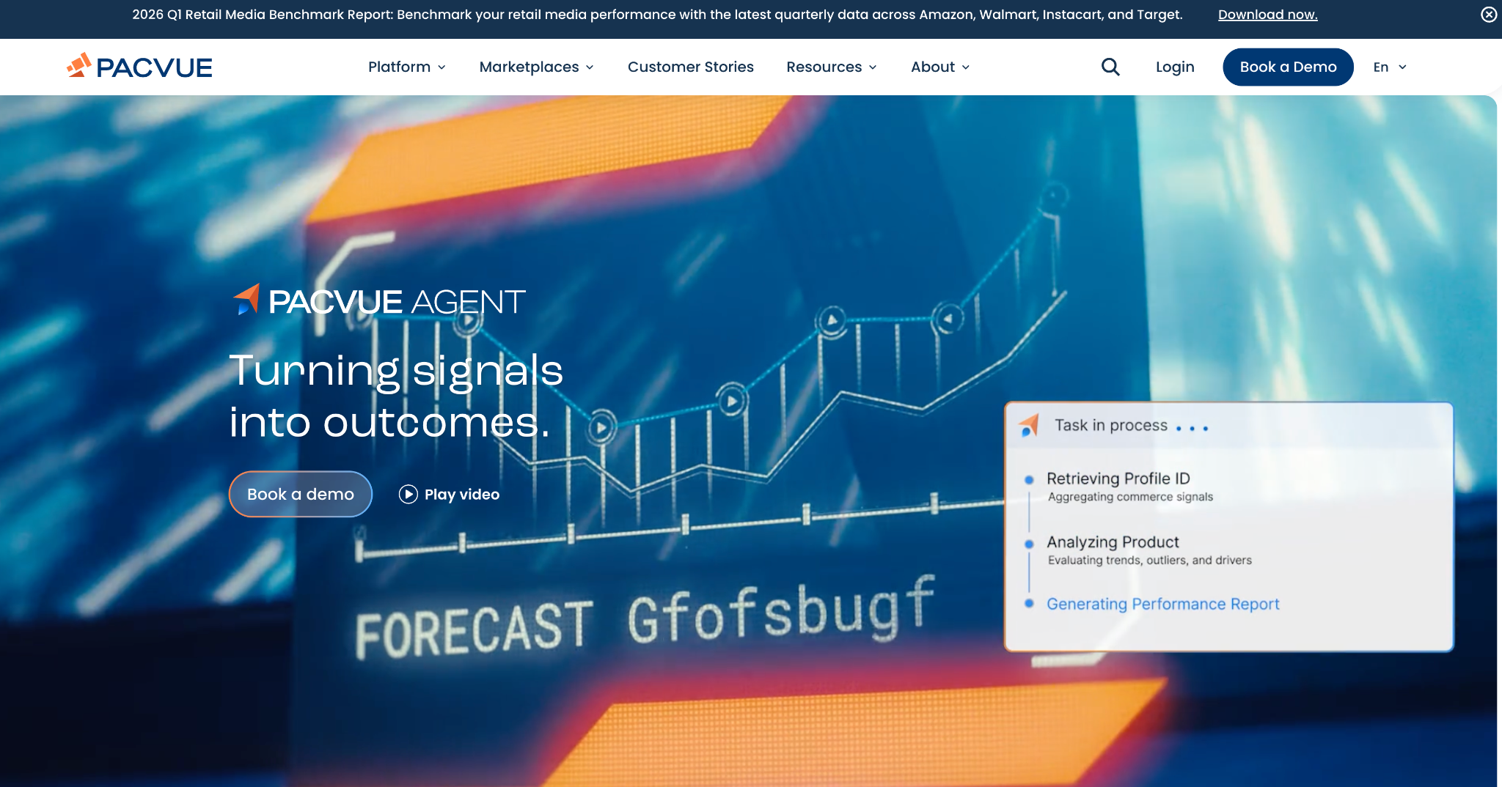This screenshot has width=1502, height=787.
Task: Click the Analyzing Product step
Action: point(1113,542)
